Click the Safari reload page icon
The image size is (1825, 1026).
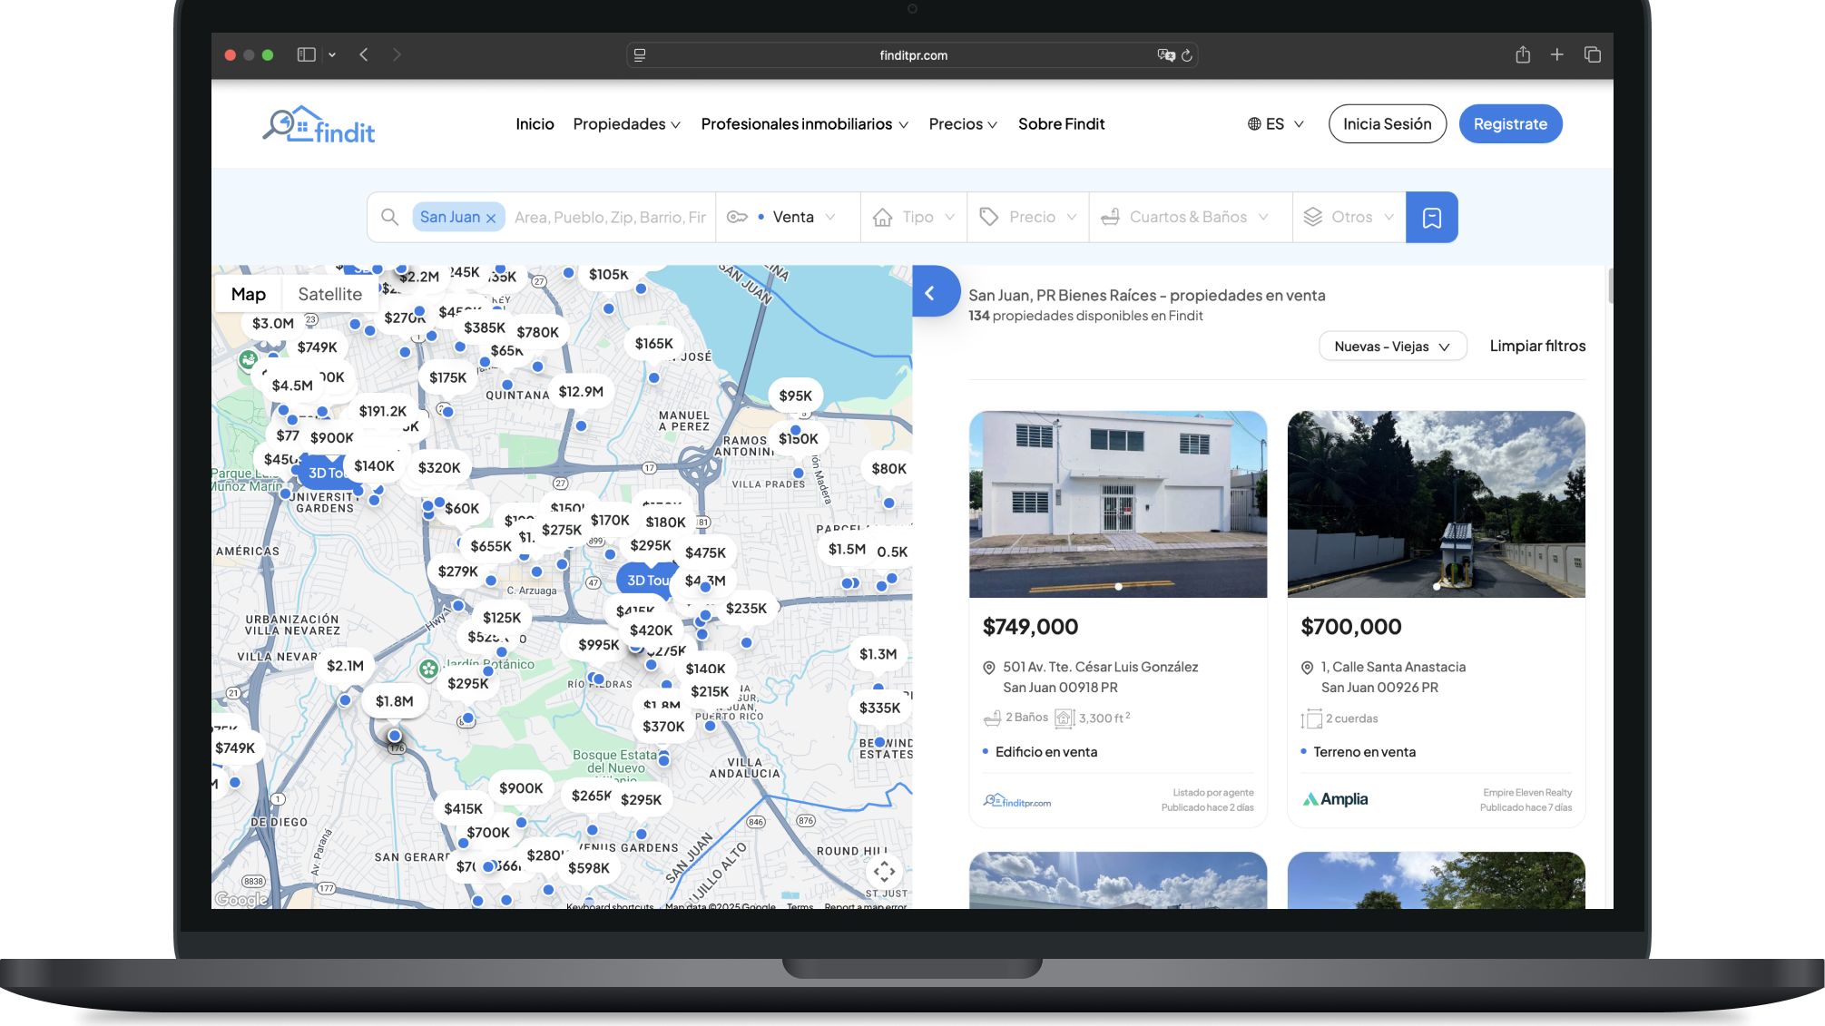click(x=1187, y=55)
